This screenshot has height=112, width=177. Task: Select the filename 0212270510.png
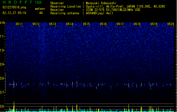coord(14,7)
